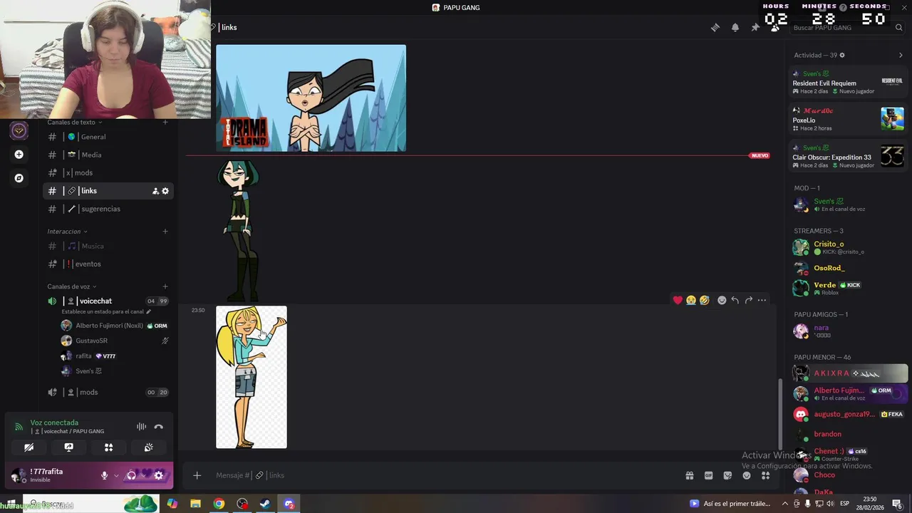Collapse Interaccion category
This screenshot has width=912, height=513.
tap(67, 232)
